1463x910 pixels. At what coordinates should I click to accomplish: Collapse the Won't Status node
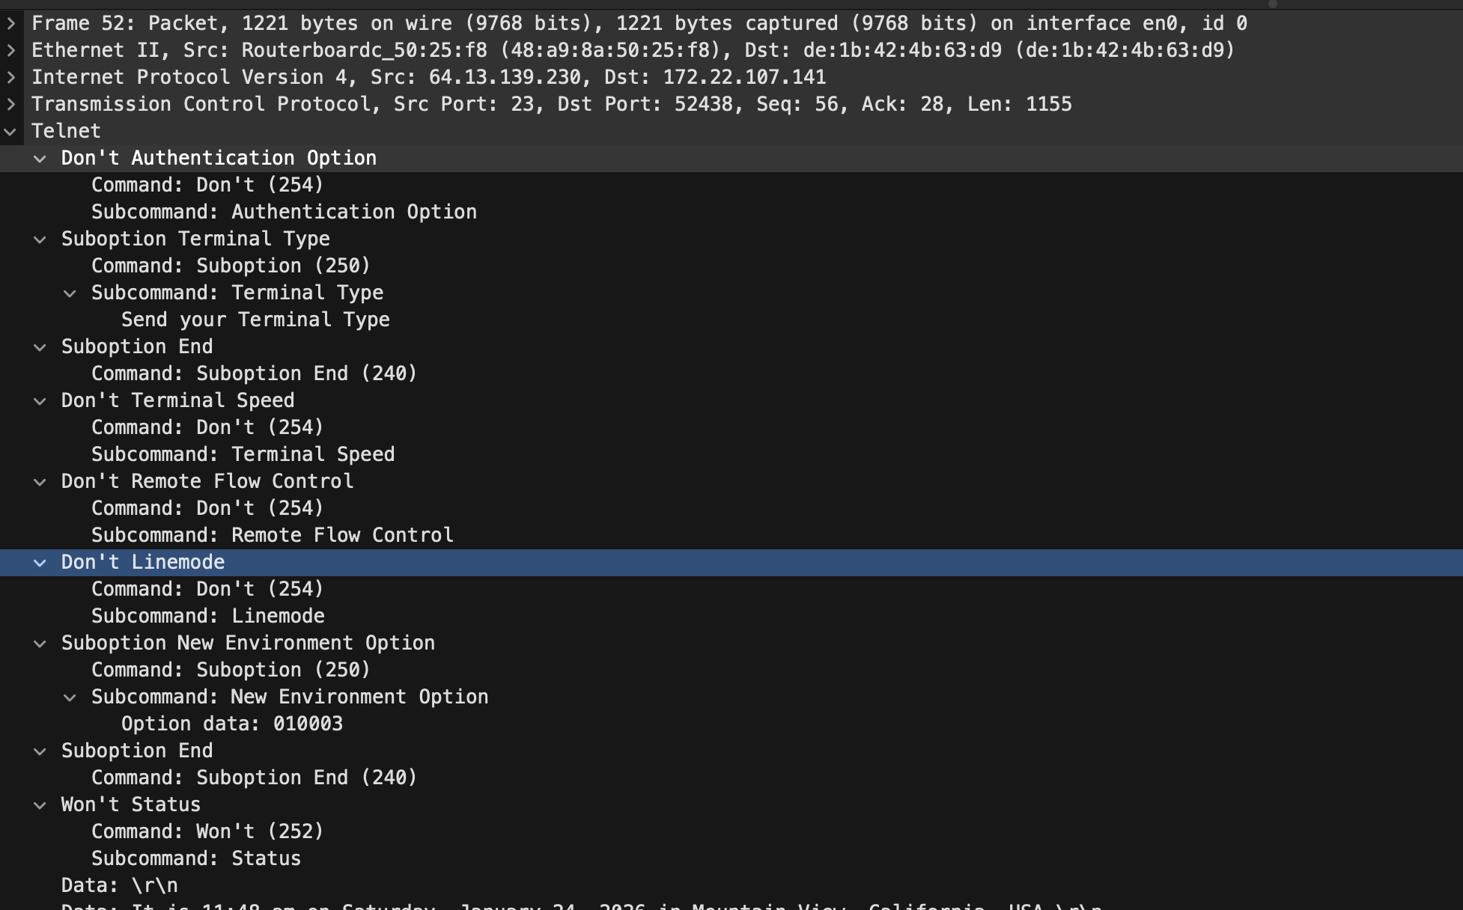[40, 804]
